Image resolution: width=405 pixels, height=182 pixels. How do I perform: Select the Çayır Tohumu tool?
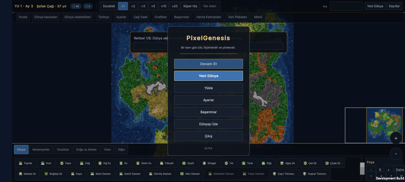284,174
